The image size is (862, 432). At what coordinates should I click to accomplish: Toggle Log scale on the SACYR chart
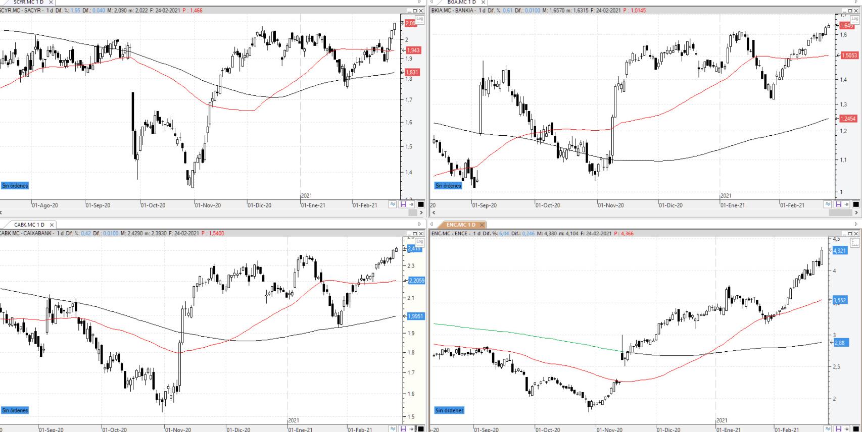coord(419,19)
